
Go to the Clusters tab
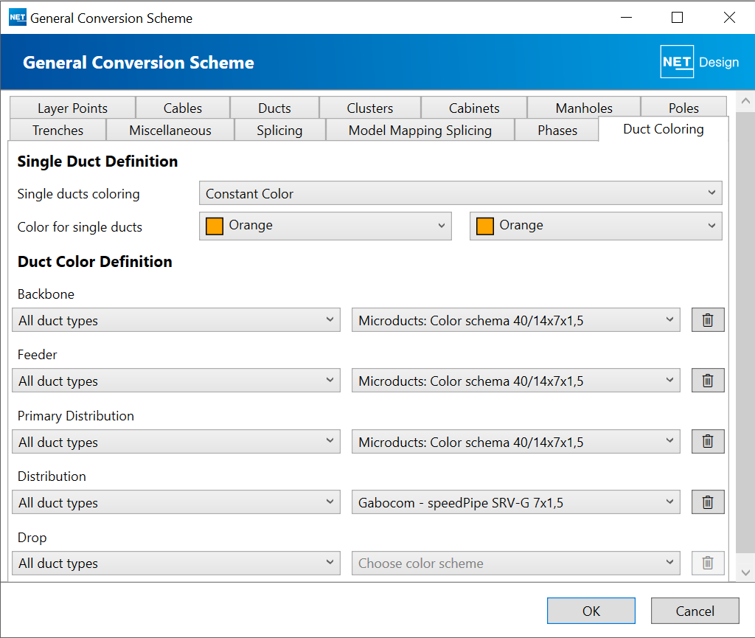370,108
